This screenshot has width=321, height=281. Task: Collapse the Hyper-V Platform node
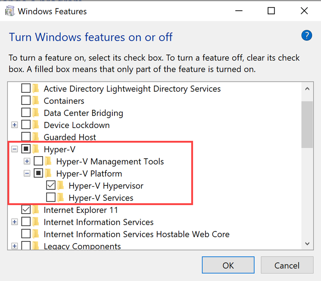click(x=27, y=173)
